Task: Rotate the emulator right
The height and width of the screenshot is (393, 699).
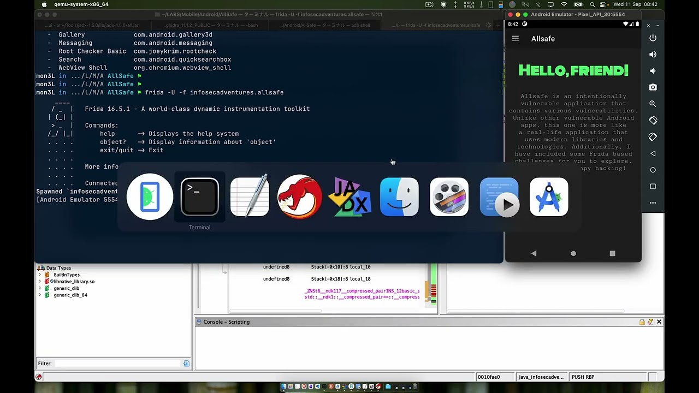Action: point(653,137)
